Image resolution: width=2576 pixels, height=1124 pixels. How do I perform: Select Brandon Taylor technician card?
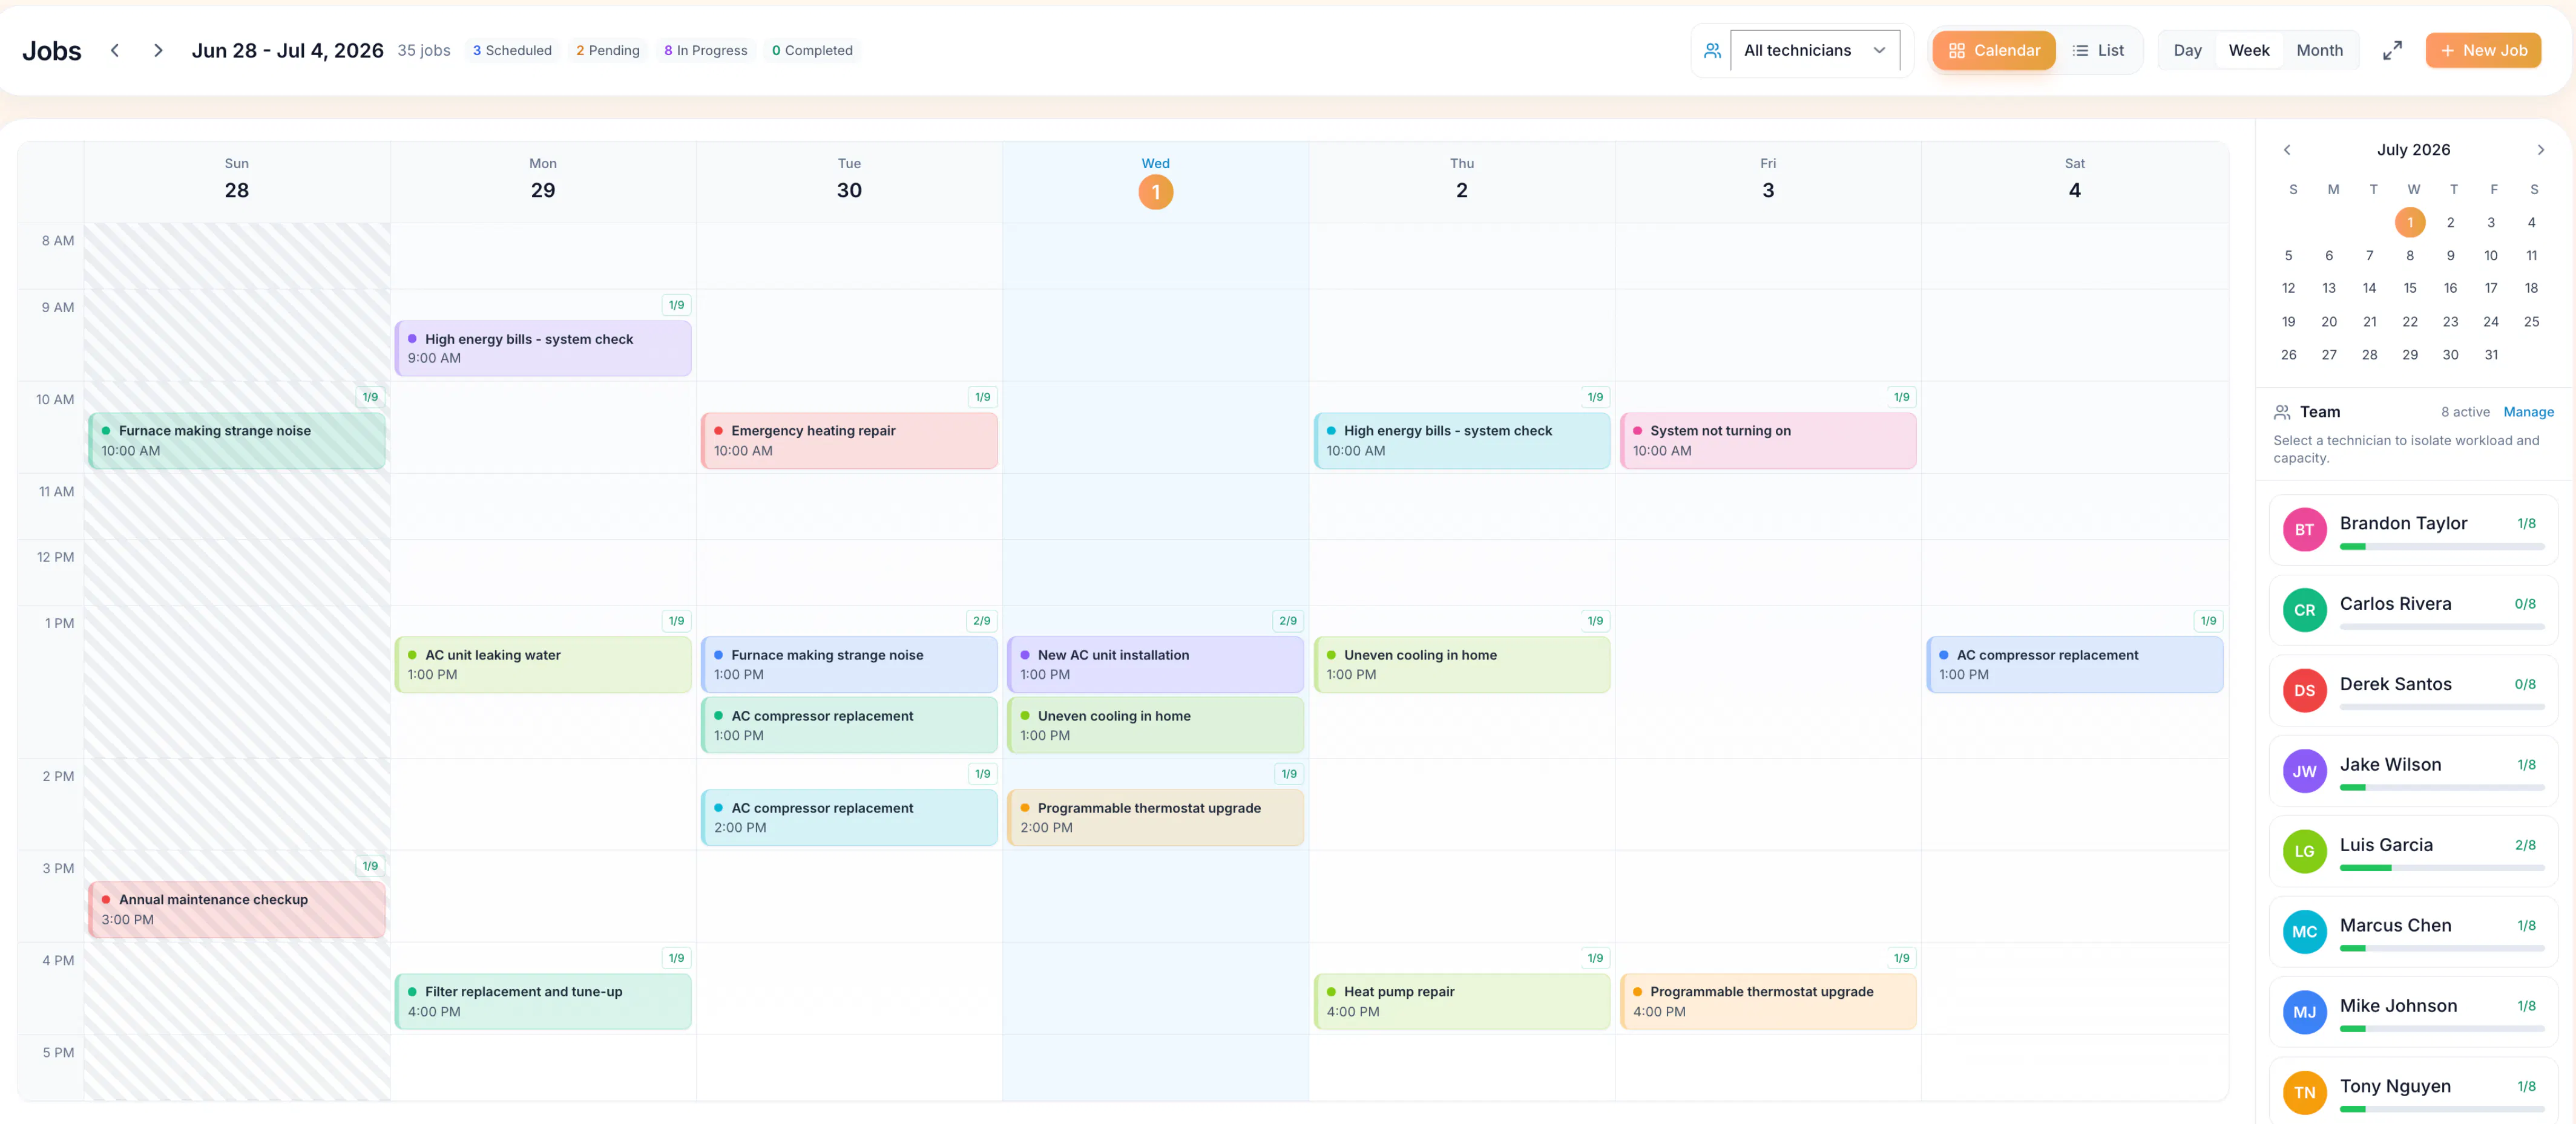point(2413,529)
